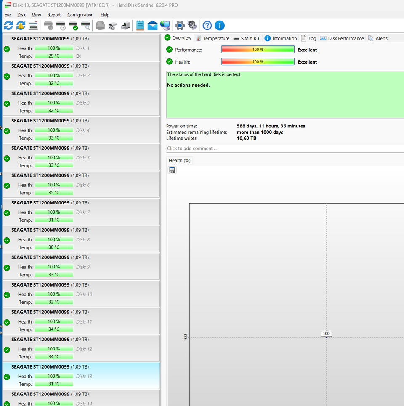Click the refresh icon with yellow warning triangle
Image resolution: width=404 pixels, height=406 pixels.
[21, 26]
